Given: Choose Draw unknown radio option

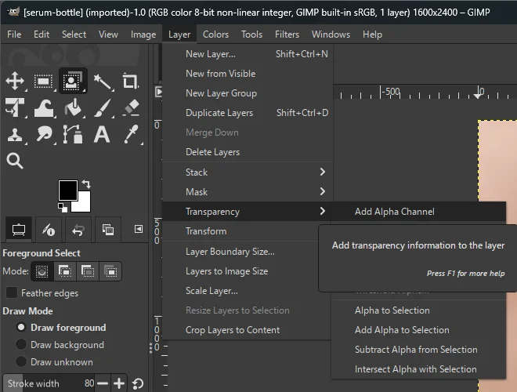Looking at the screenshot, I should 21,361.
